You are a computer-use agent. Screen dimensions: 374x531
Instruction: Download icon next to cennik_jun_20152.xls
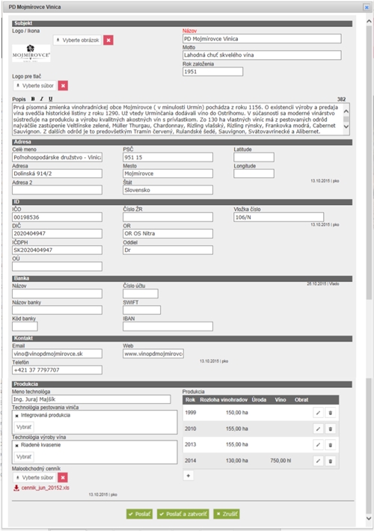click(16, 488)
